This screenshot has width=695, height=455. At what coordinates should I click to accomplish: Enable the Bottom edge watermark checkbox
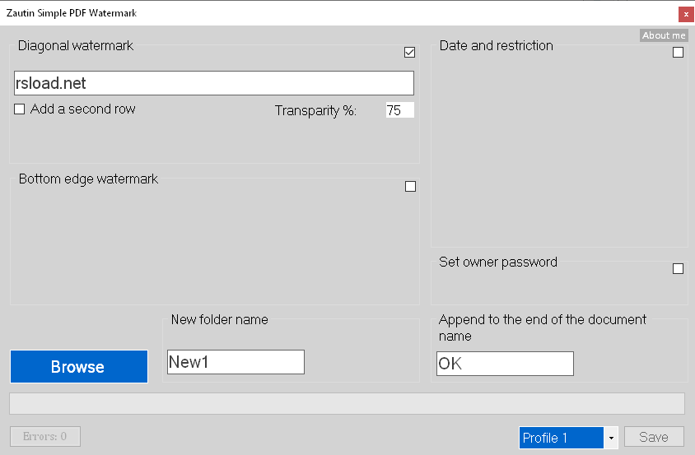tap(411, 187)
